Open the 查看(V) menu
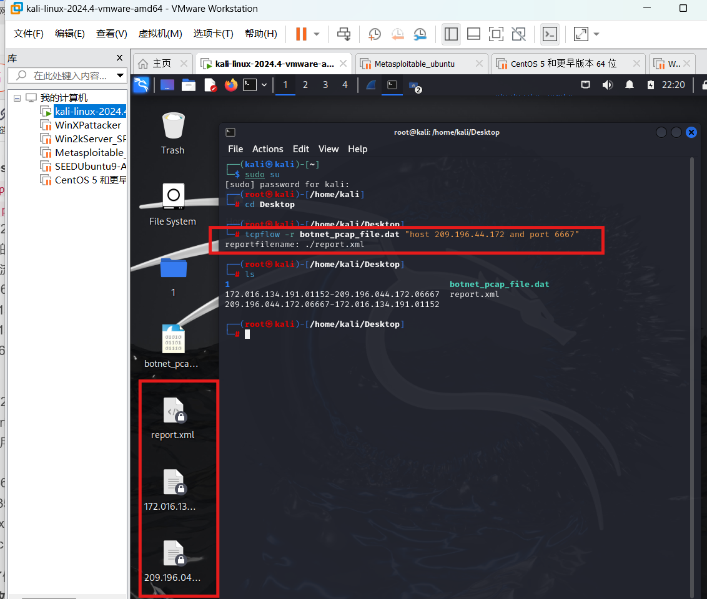 point(111,34)
